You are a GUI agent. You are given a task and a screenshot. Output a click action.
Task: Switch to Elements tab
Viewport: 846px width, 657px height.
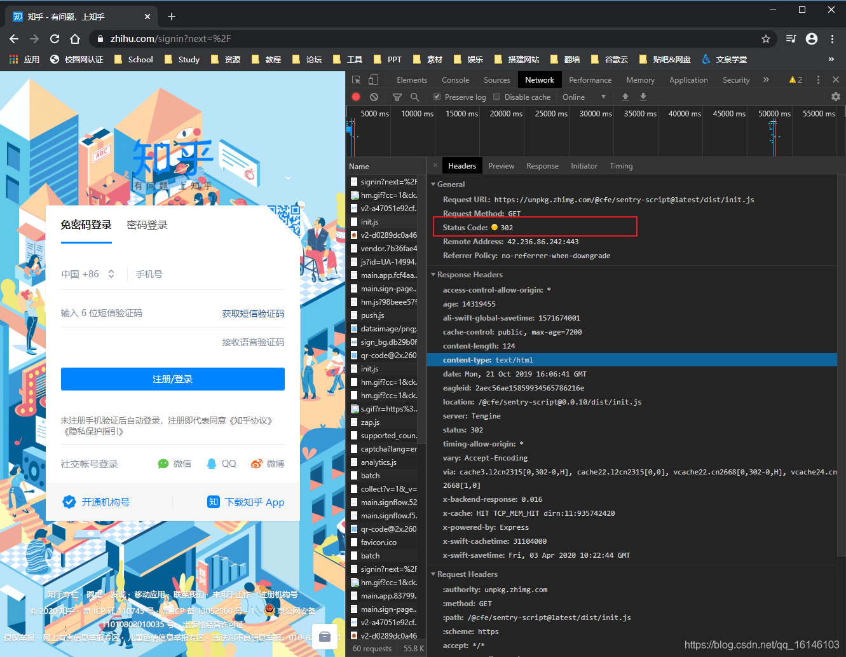412,80
